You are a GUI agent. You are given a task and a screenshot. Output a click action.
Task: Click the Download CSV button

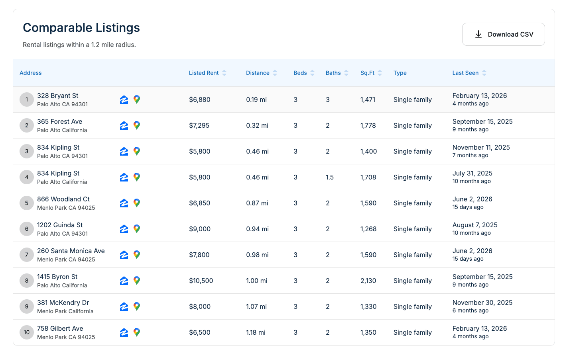point(504,34)
